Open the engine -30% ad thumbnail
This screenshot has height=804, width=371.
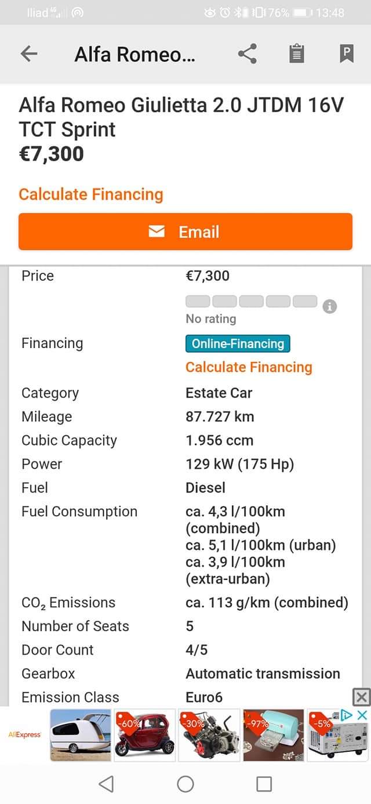[x=209, y=734]
